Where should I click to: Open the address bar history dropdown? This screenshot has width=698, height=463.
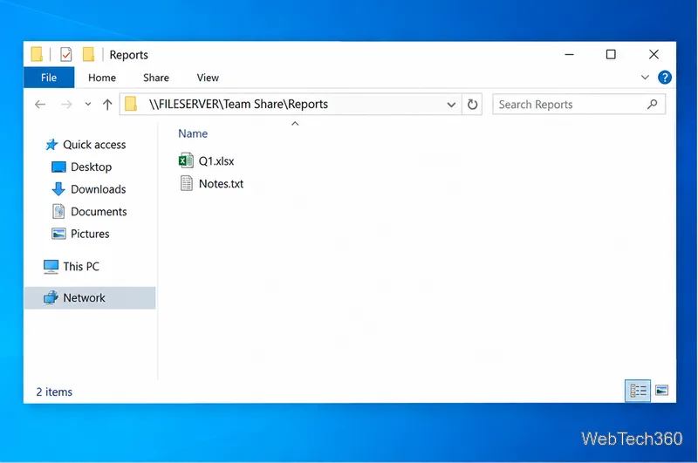click(x=451, y=105)
